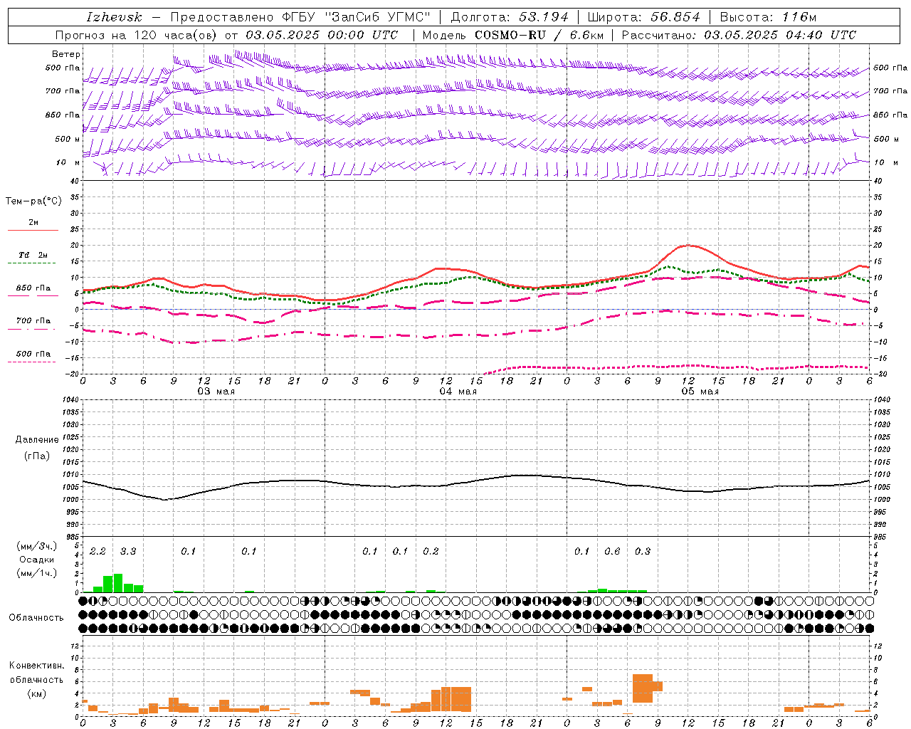
Task: Click 'Предоставлено ФГБУ "ЗапСиб УГМС"' provider text
Action: [x=301, y=17]
